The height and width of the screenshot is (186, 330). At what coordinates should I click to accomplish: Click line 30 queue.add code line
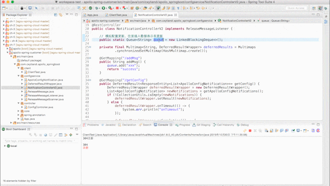(123, 66)
